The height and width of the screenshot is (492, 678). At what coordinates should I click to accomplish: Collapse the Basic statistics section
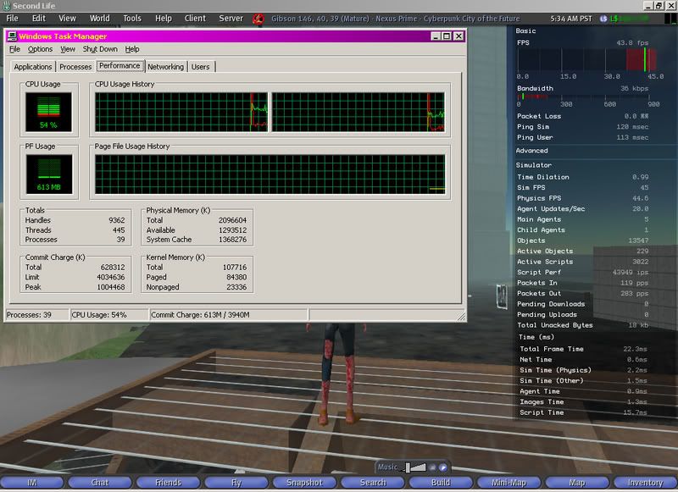[525, 30]
